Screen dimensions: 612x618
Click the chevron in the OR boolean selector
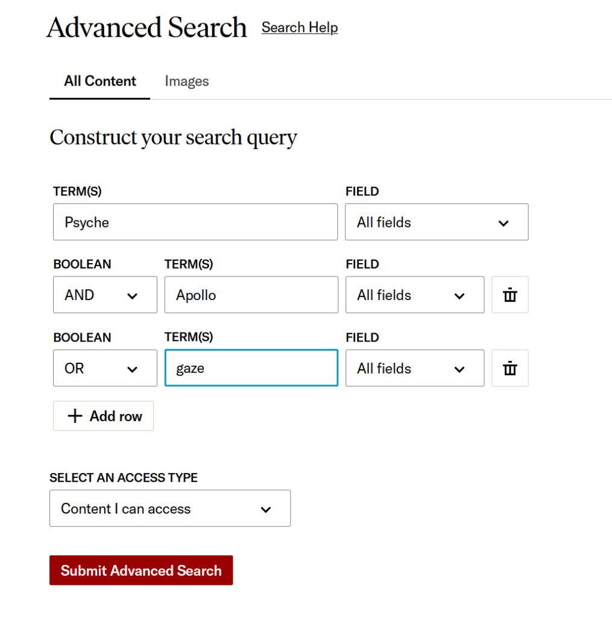[133, 369]
